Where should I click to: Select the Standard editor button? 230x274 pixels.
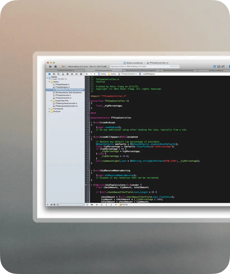point(215,67)
